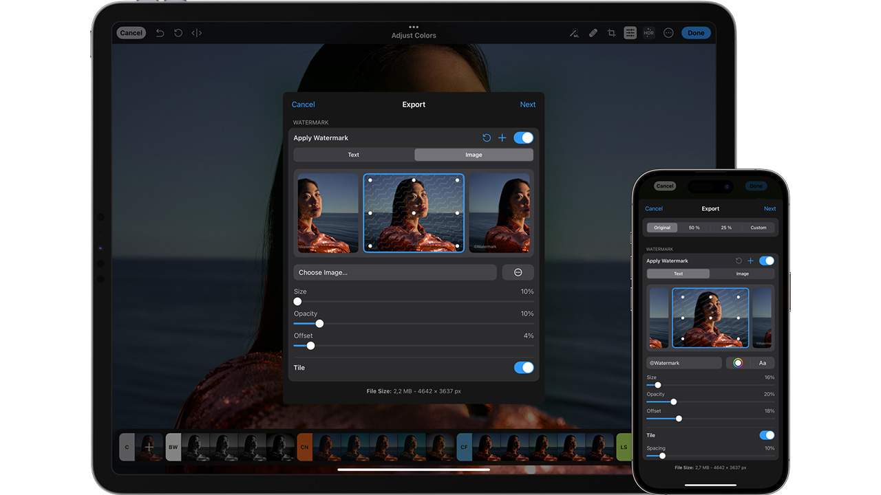Select the healing repair tool

pyautogui.click(x=593, y=32)
